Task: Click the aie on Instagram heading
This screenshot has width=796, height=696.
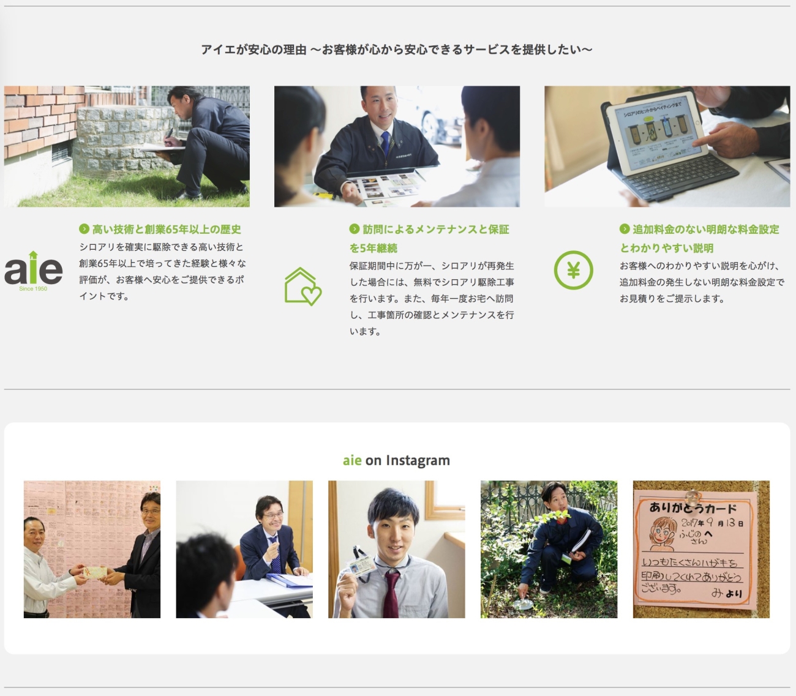Action: pyautogui.click(x=396, y=460)
